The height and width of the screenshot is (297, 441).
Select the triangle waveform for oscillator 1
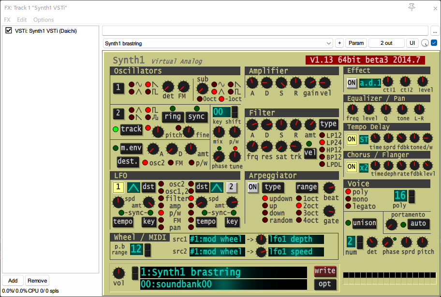tap(132, 92)
